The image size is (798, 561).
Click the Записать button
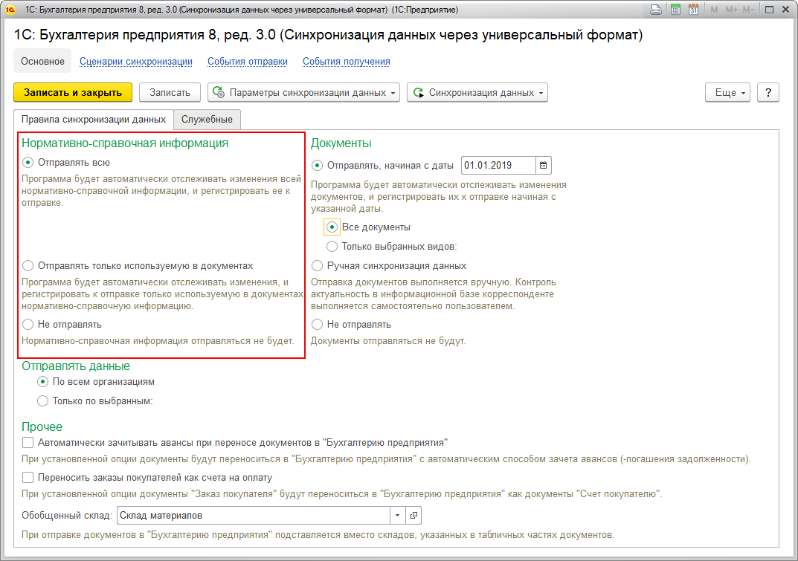[170, 93]
